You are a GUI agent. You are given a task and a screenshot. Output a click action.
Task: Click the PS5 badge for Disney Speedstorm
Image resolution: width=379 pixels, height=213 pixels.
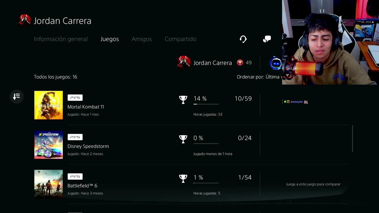click(x=75, y=137)
